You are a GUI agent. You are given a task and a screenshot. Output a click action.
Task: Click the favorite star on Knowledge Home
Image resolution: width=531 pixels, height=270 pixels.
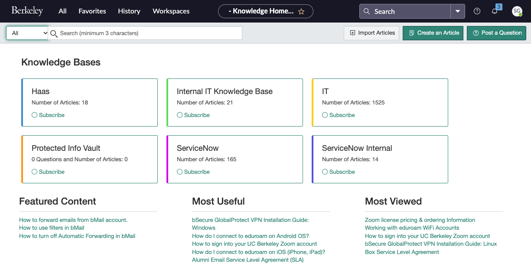(x=301, y=12)
